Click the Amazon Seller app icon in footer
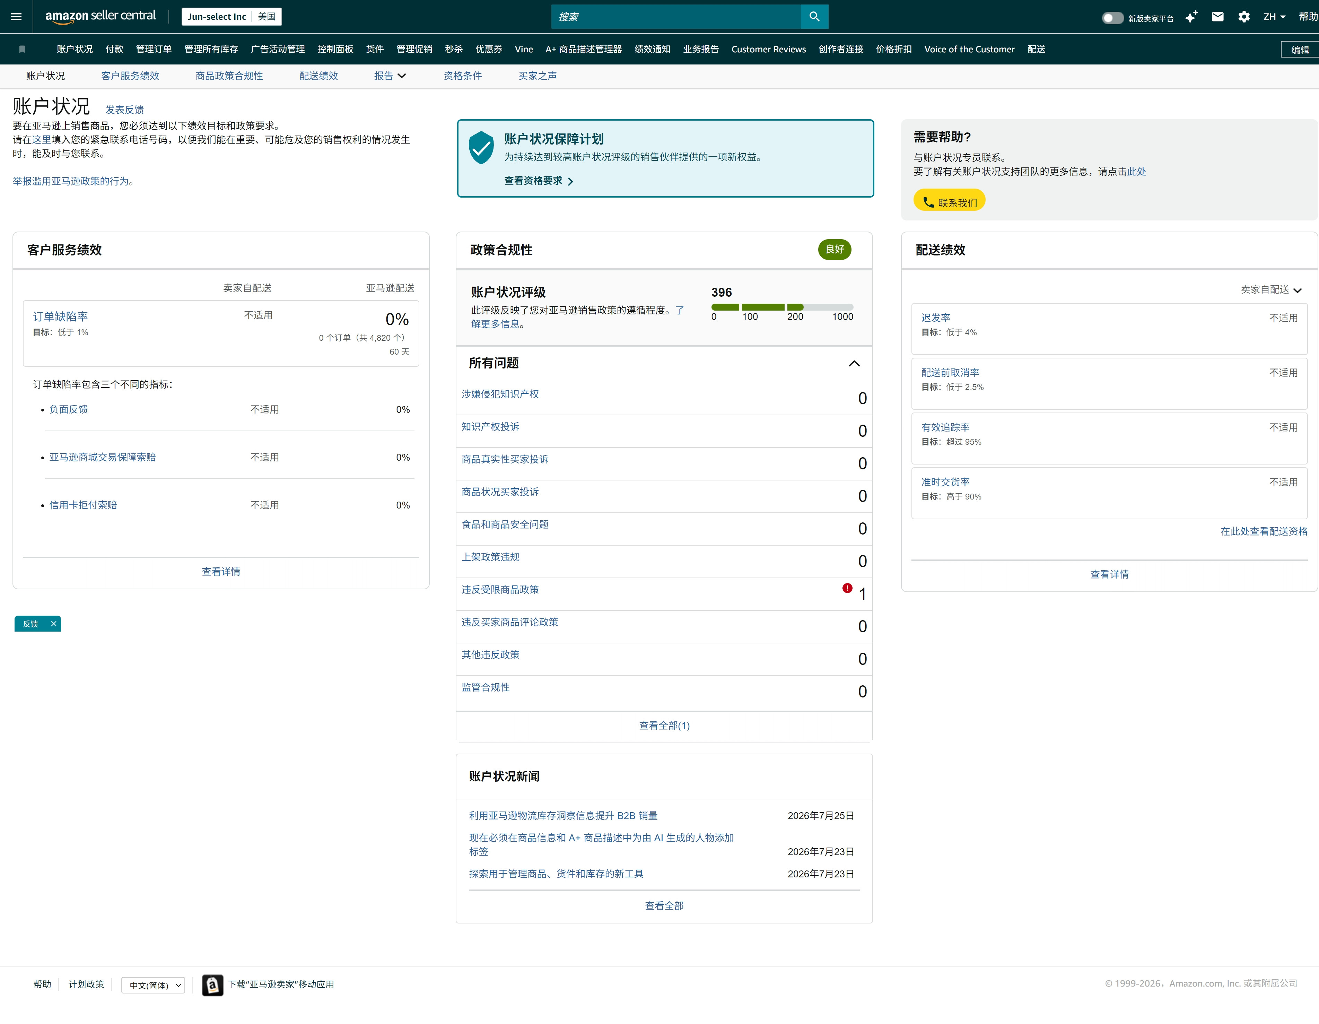 tap(212, 985)
